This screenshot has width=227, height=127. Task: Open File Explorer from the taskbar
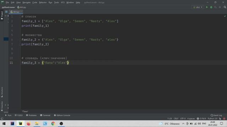(37, 123)
